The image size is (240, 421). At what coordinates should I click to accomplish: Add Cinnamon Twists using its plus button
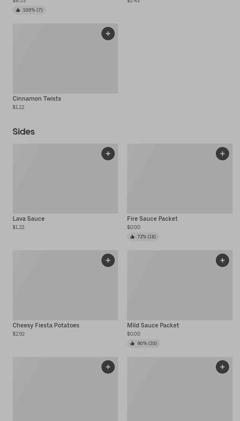point(108,34)
